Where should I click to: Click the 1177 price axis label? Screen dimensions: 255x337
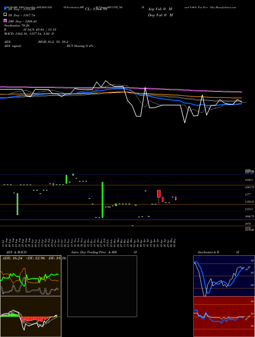(x=248, y=195)
